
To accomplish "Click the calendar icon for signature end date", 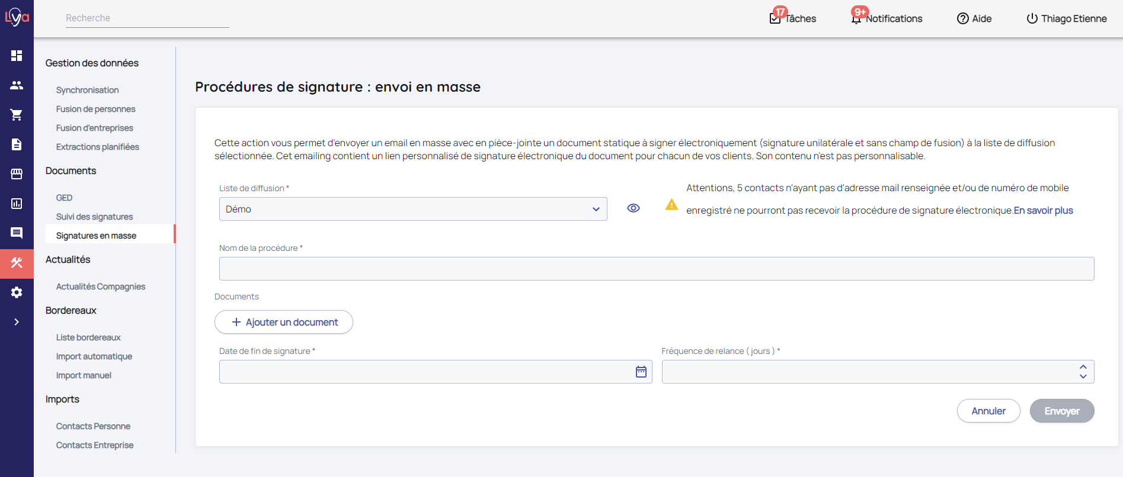I will point(641,372).
